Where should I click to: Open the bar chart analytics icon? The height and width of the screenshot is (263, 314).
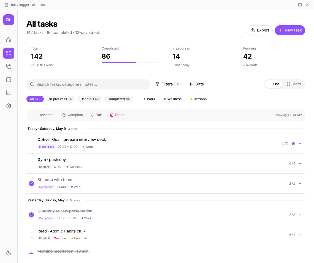pyautogui.click(x=9, y=93)
